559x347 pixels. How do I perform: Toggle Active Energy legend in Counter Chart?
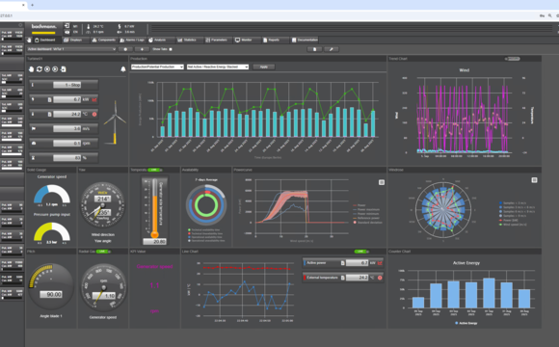click(466, 323)
